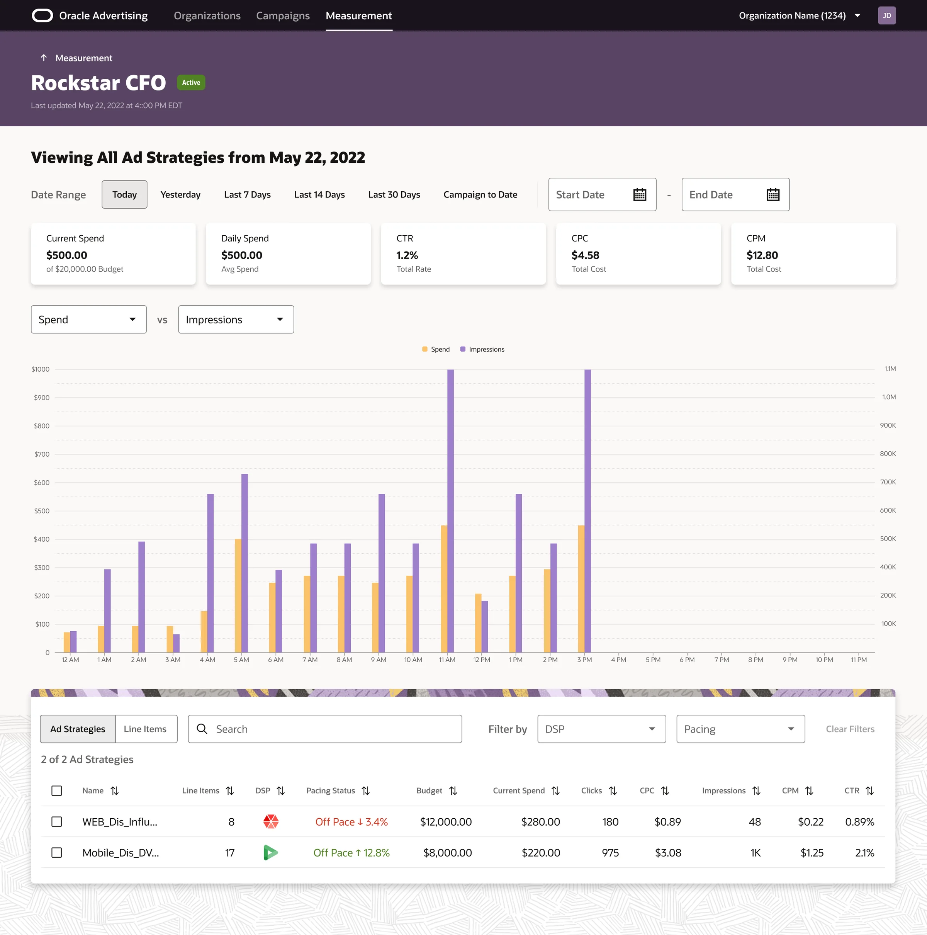Open the Spend metric dropdown
The height and width of the screenshot is (935, 927).
(88, 320)
